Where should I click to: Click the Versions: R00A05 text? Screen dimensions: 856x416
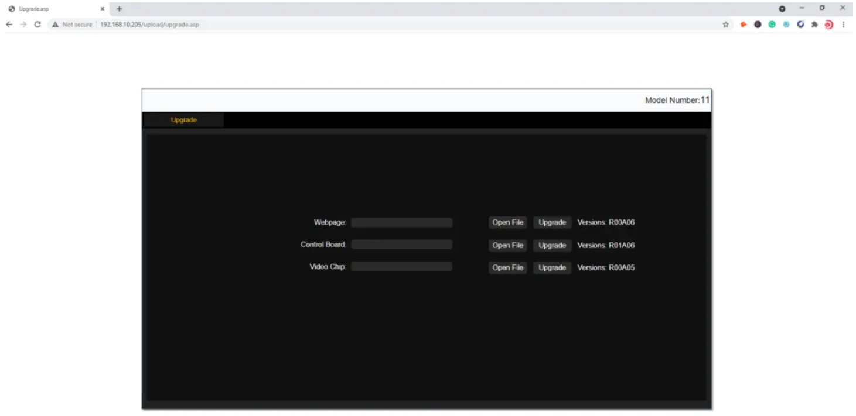[x=606, y=267]
